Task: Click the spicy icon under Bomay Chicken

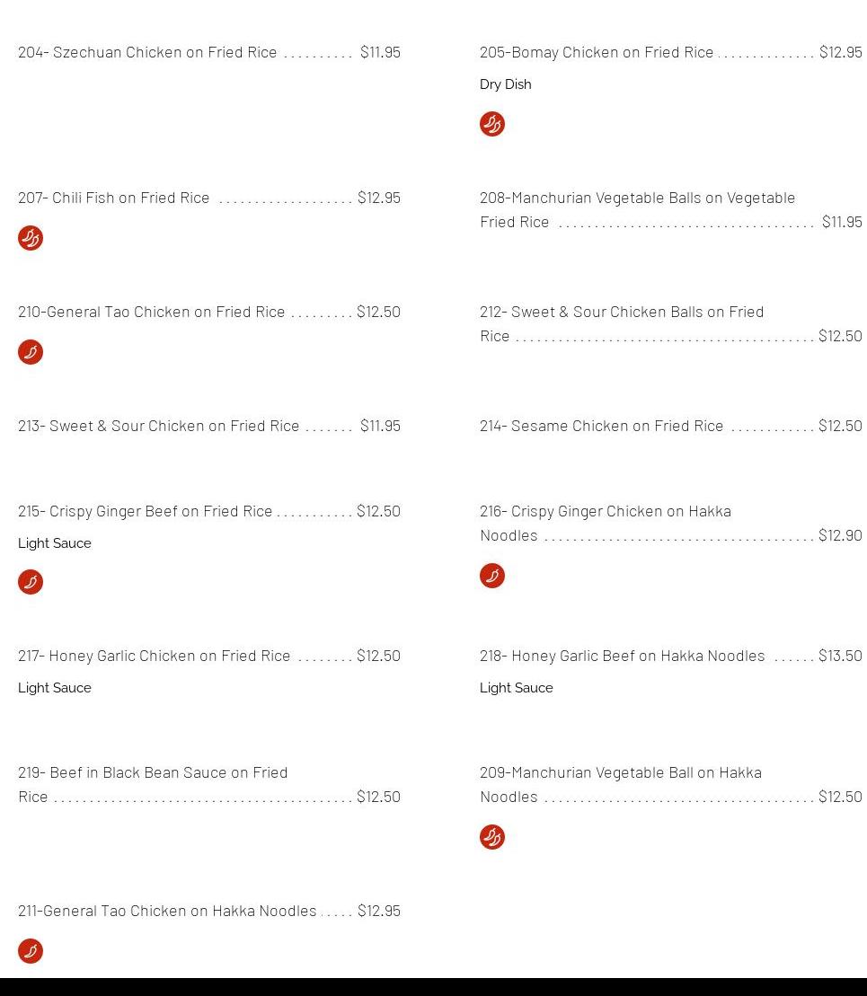Action: click(x=492, y=124)
